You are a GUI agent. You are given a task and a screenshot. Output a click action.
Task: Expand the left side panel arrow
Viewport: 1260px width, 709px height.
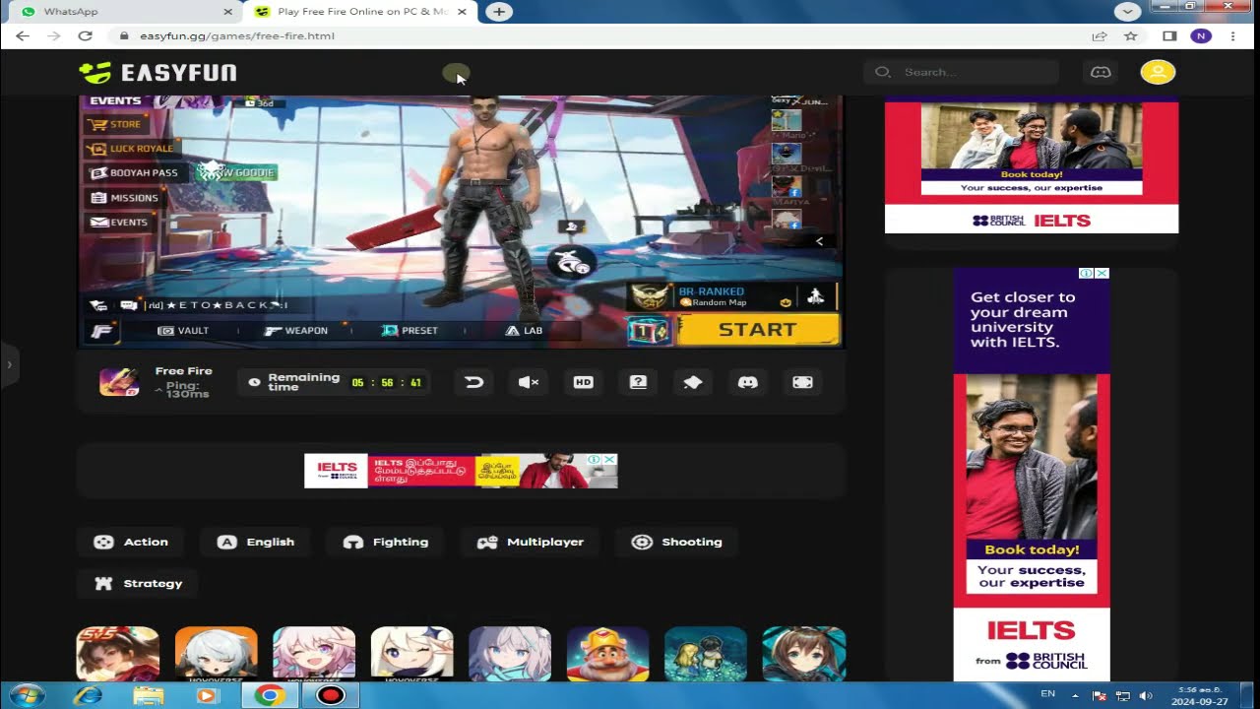pos(9,365)
